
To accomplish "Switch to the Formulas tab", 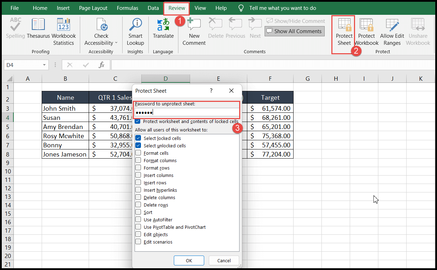I will coord(128,8).
